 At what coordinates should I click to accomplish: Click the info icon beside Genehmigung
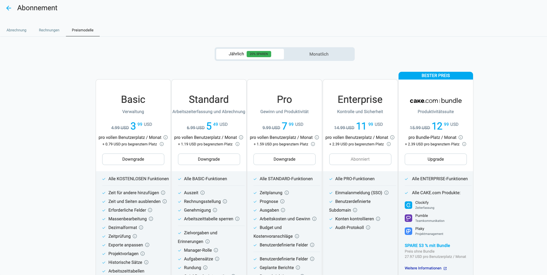point(215,210)
